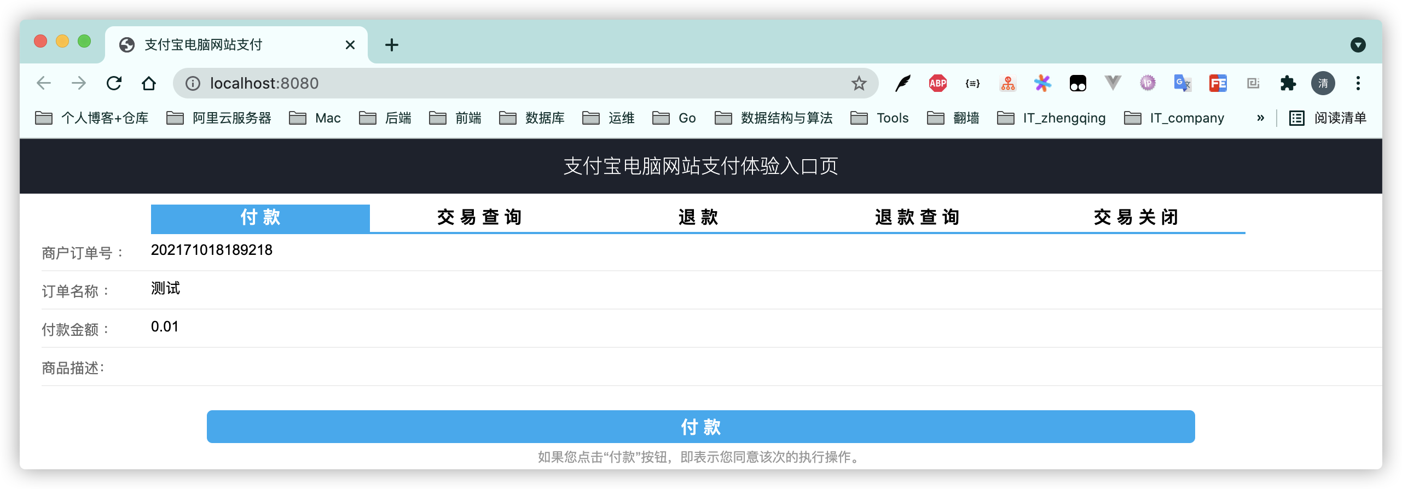Open the Tampermonkey extension icon
The image size is (1402, 489).
pos(1078,83)
